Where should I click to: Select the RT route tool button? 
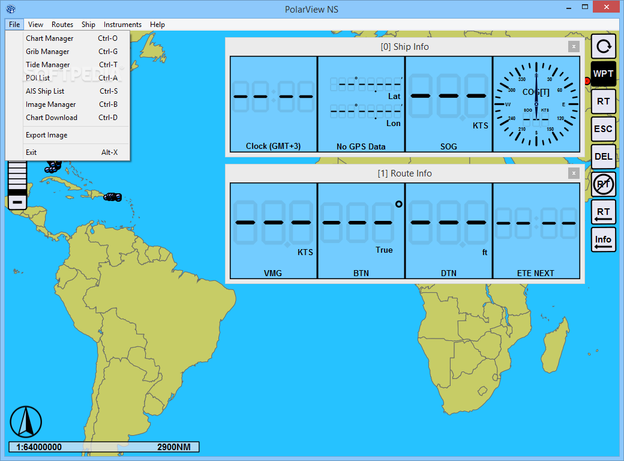[604, 101]
